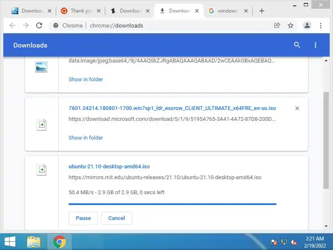Show the win7sp1 ISO in folder

coord(86,138)
